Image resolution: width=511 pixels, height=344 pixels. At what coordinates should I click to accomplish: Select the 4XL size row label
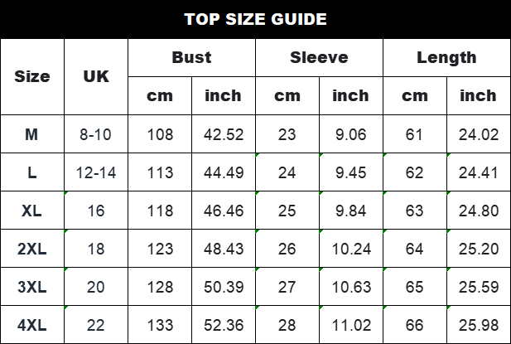point(32,325)
